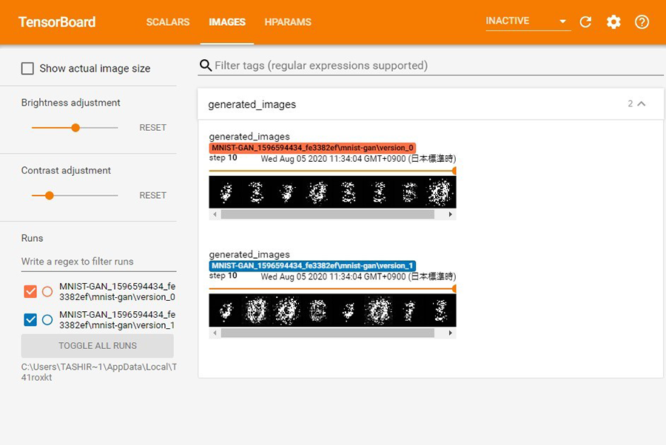Click the version_1 generated images strip
This screenshot has height=445, width=666.
332,310
